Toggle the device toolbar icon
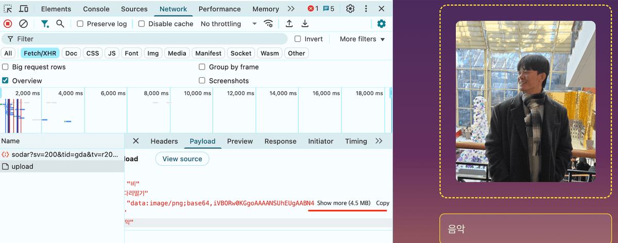 point(24,9)
